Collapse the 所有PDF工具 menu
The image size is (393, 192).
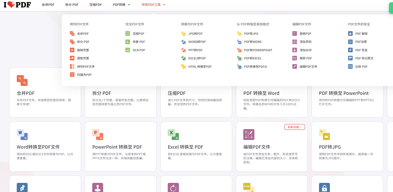[154, 5]
